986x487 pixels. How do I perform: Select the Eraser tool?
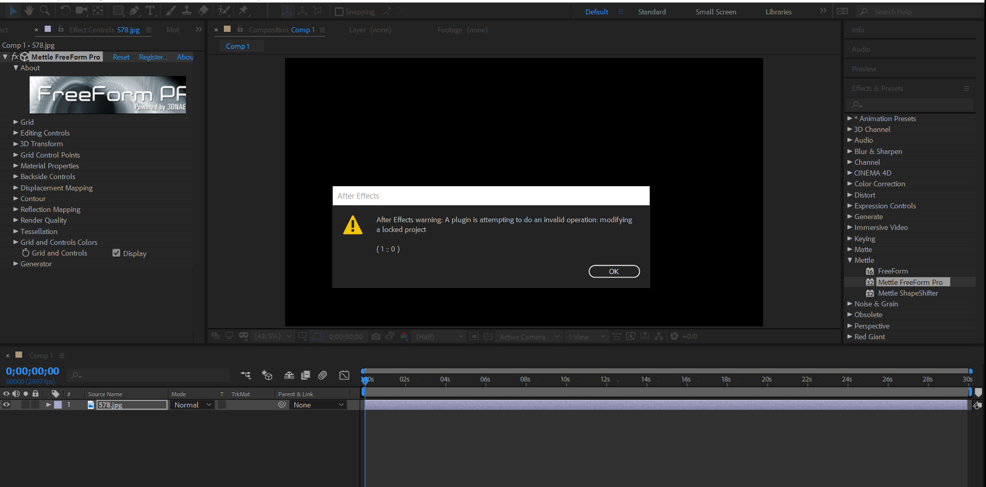click(x=203, y=10)
